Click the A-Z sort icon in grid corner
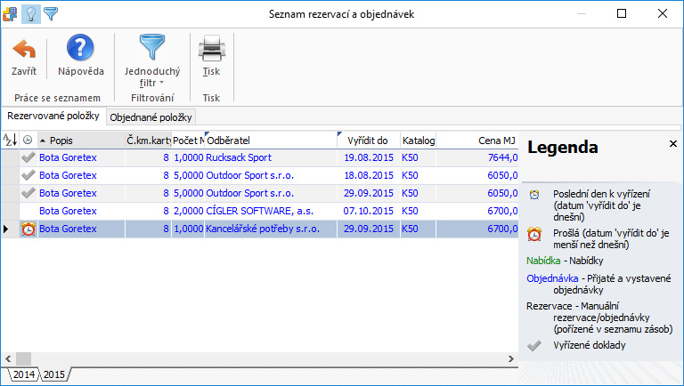 pos(10,140)
